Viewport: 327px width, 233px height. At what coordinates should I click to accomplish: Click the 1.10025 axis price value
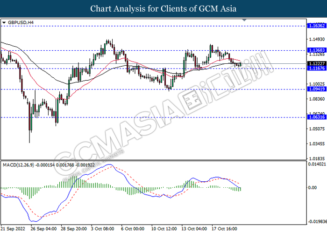pos(317,84)
